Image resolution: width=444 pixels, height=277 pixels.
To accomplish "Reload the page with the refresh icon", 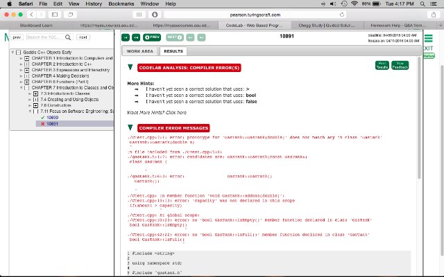I will coord(342,15).
